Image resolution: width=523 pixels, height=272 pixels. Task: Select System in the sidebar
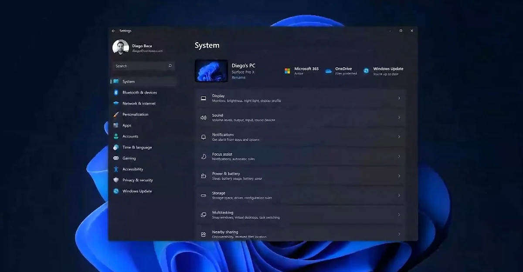[x=143, y=82]
